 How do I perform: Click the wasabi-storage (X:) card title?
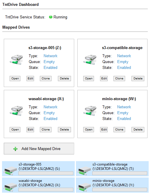tap(46, 99)
